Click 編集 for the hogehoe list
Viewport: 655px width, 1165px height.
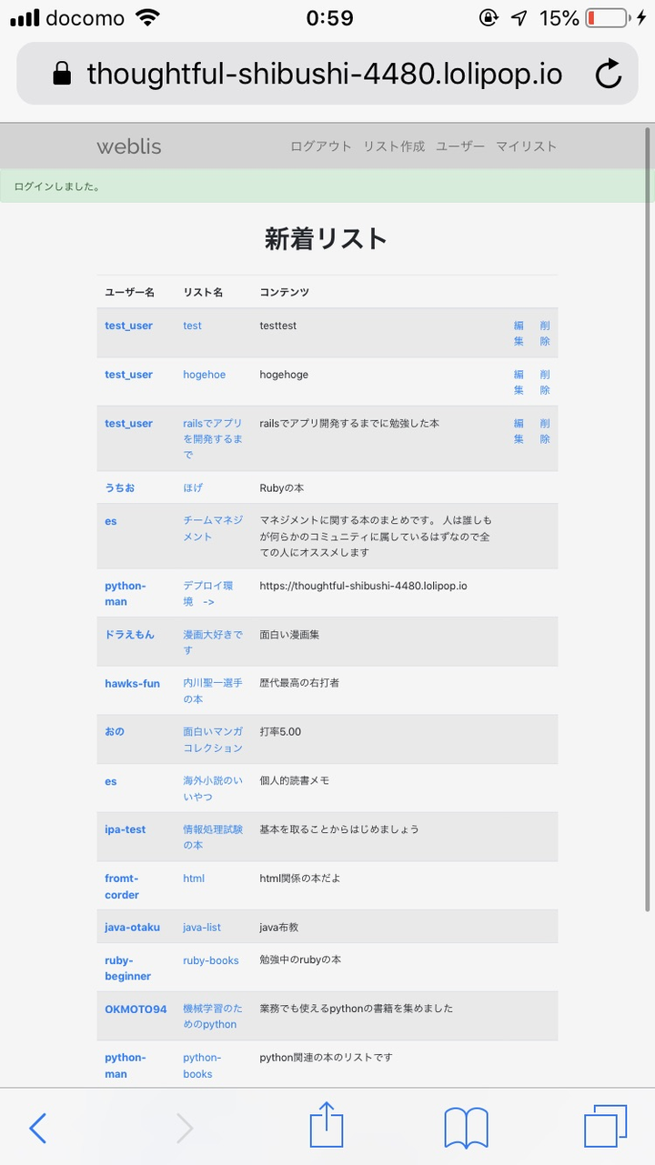point(519,382)
